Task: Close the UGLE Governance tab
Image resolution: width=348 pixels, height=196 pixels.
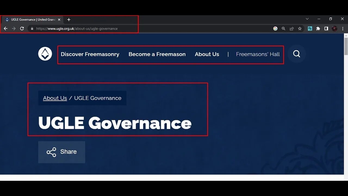Action: coord(59,20)
